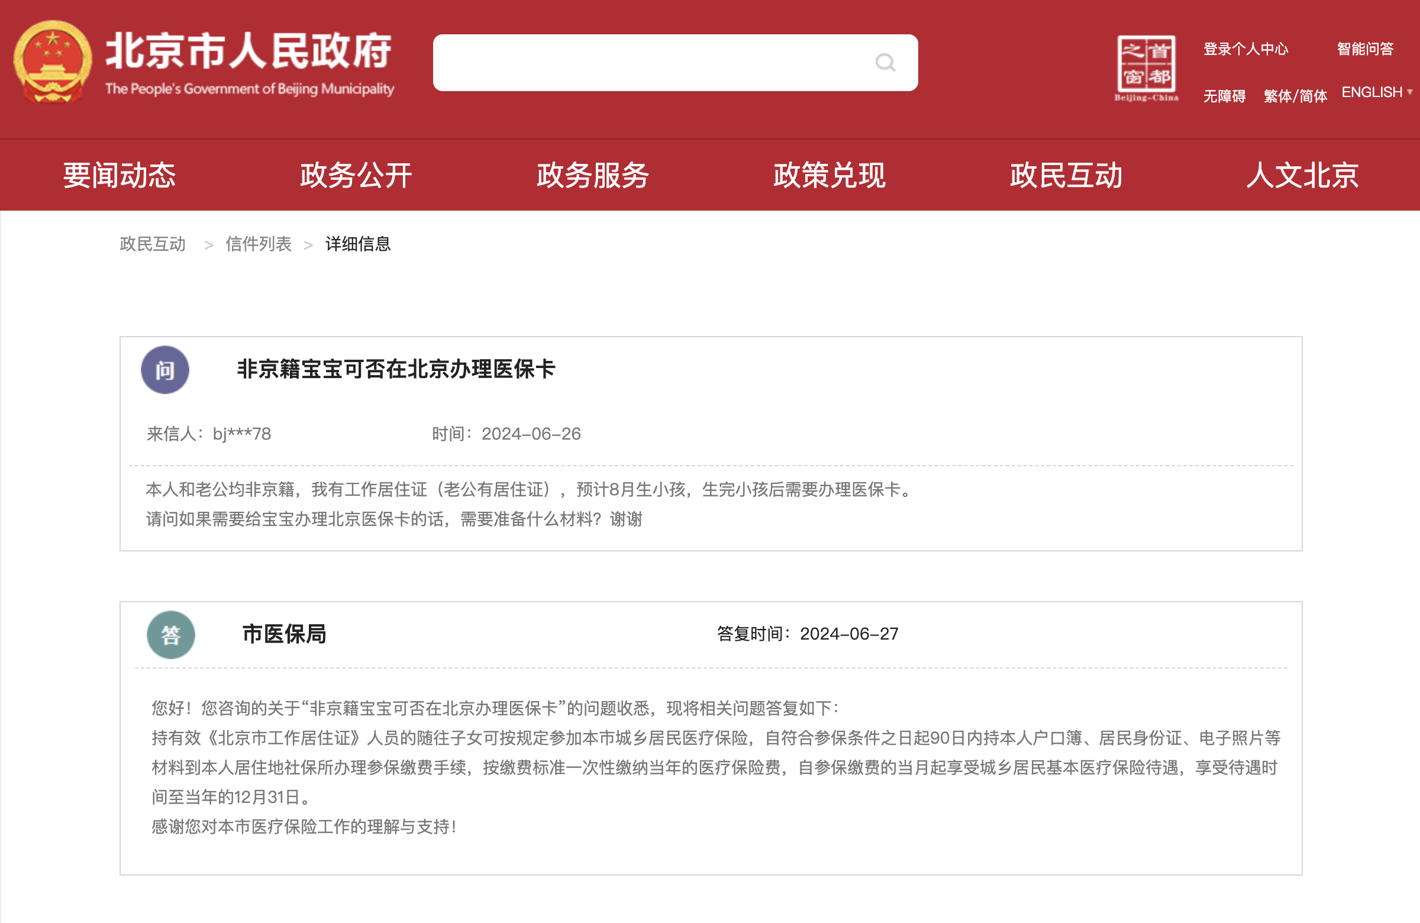Open 登录个人中心 login link

(1245, 49)
